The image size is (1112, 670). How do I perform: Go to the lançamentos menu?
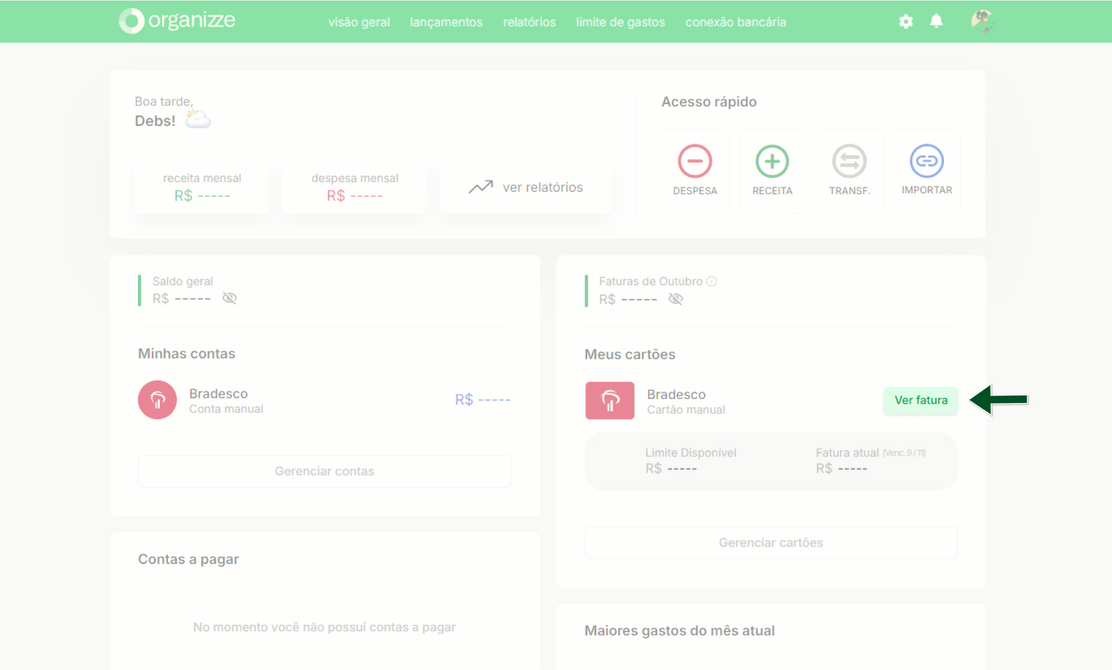pyautogui.click(x=446, y=22)
